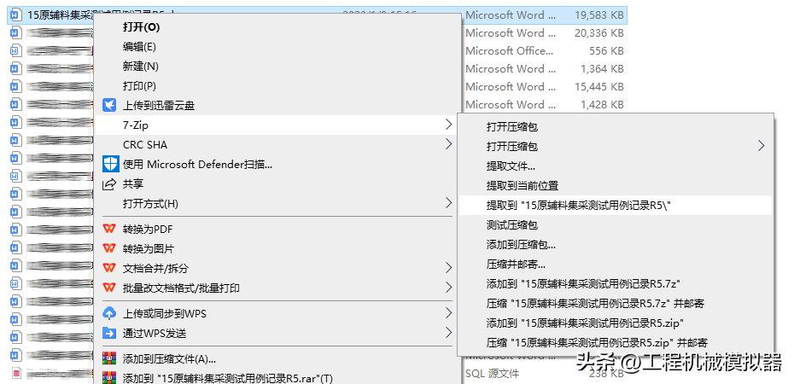Expand the 通过WPS发送 submenu arrow
Screen dimensions: 794x384
448,333
